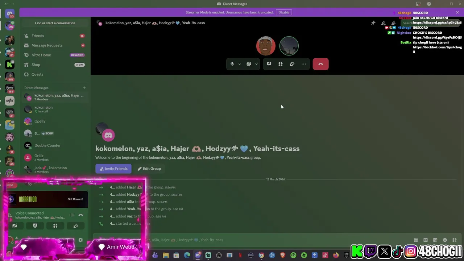Mute the microphone in call controls

[x=232, y=64]
